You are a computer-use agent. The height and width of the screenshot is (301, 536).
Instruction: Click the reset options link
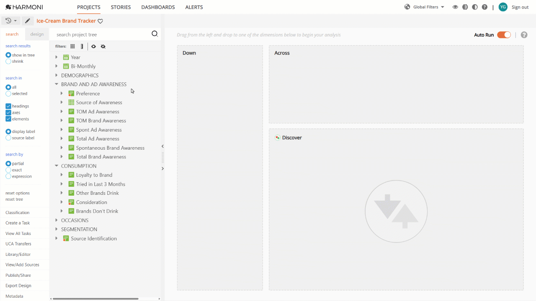(x=18, y=193)
